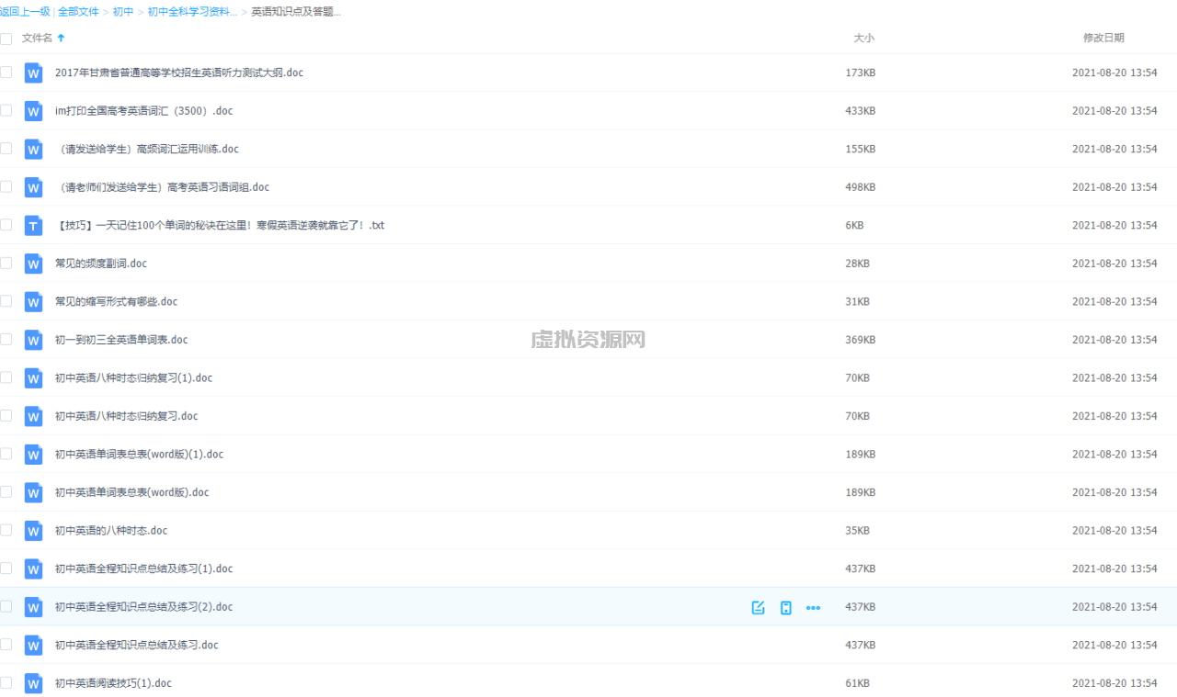Click Word icon of 初中英语八种时态归纳复习.doc
Viewport: 1177px width, 697px height.
(33, 416)
